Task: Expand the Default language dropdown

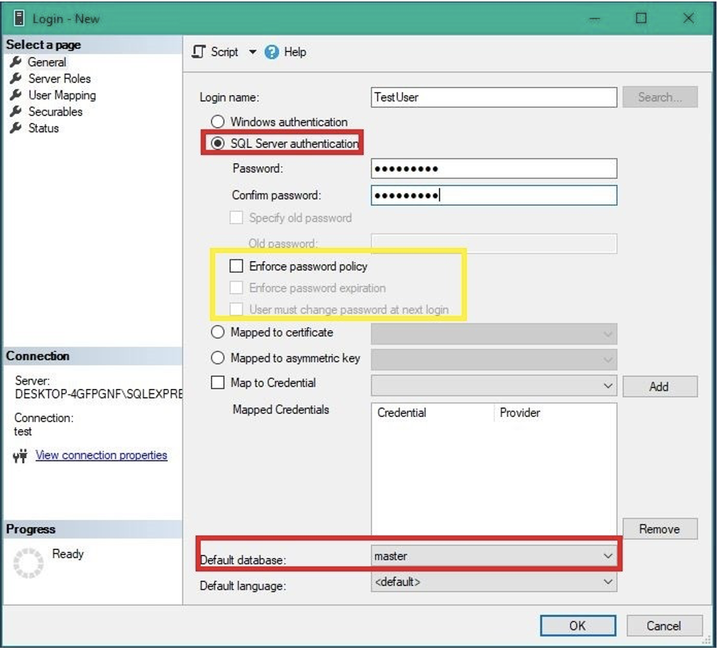Action: (x=608, y=582)
